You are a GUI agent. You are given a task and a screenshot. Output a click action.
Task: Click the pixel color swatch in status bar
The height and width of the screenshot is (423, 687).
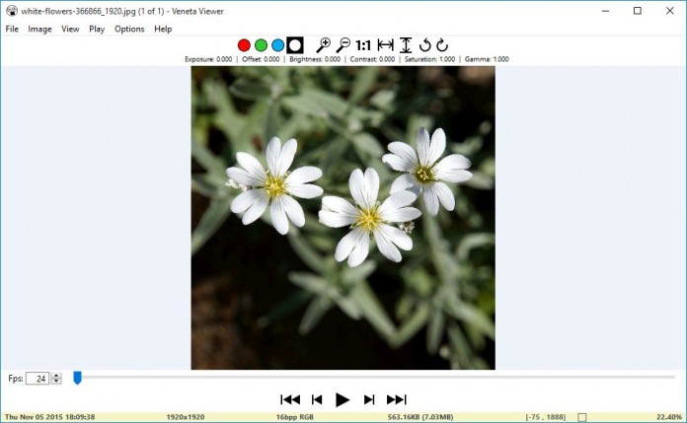point(581,417)
